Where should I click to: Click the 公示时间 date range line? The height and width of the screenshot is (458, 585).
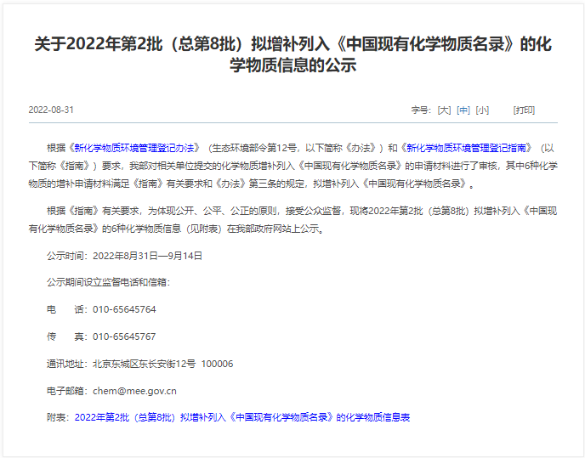[x=124, y=255]
